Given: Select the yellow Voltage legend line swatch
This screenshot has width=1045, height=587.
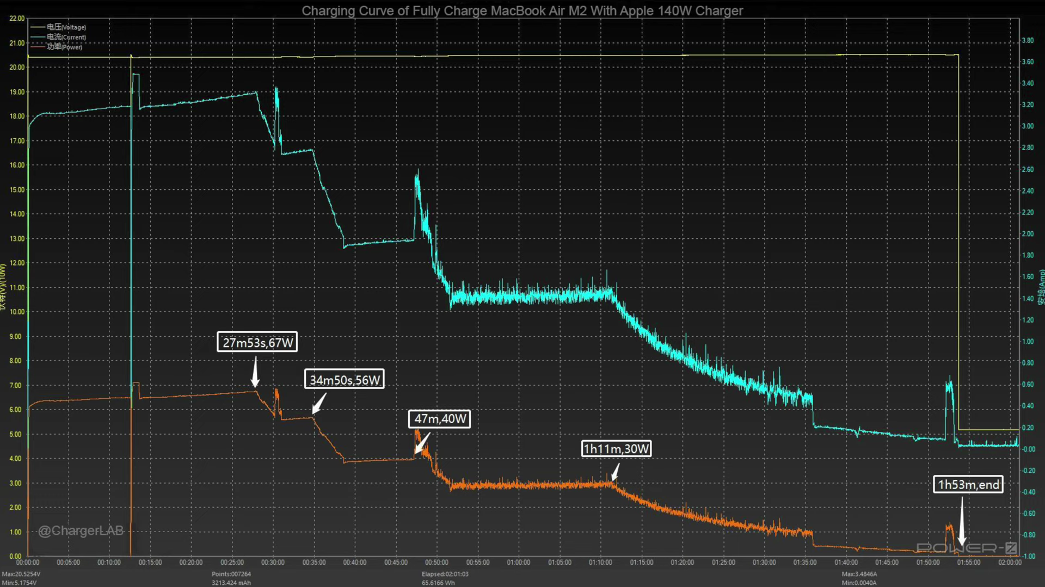Looking at the screenshot, I should click(x=38, y=27).
